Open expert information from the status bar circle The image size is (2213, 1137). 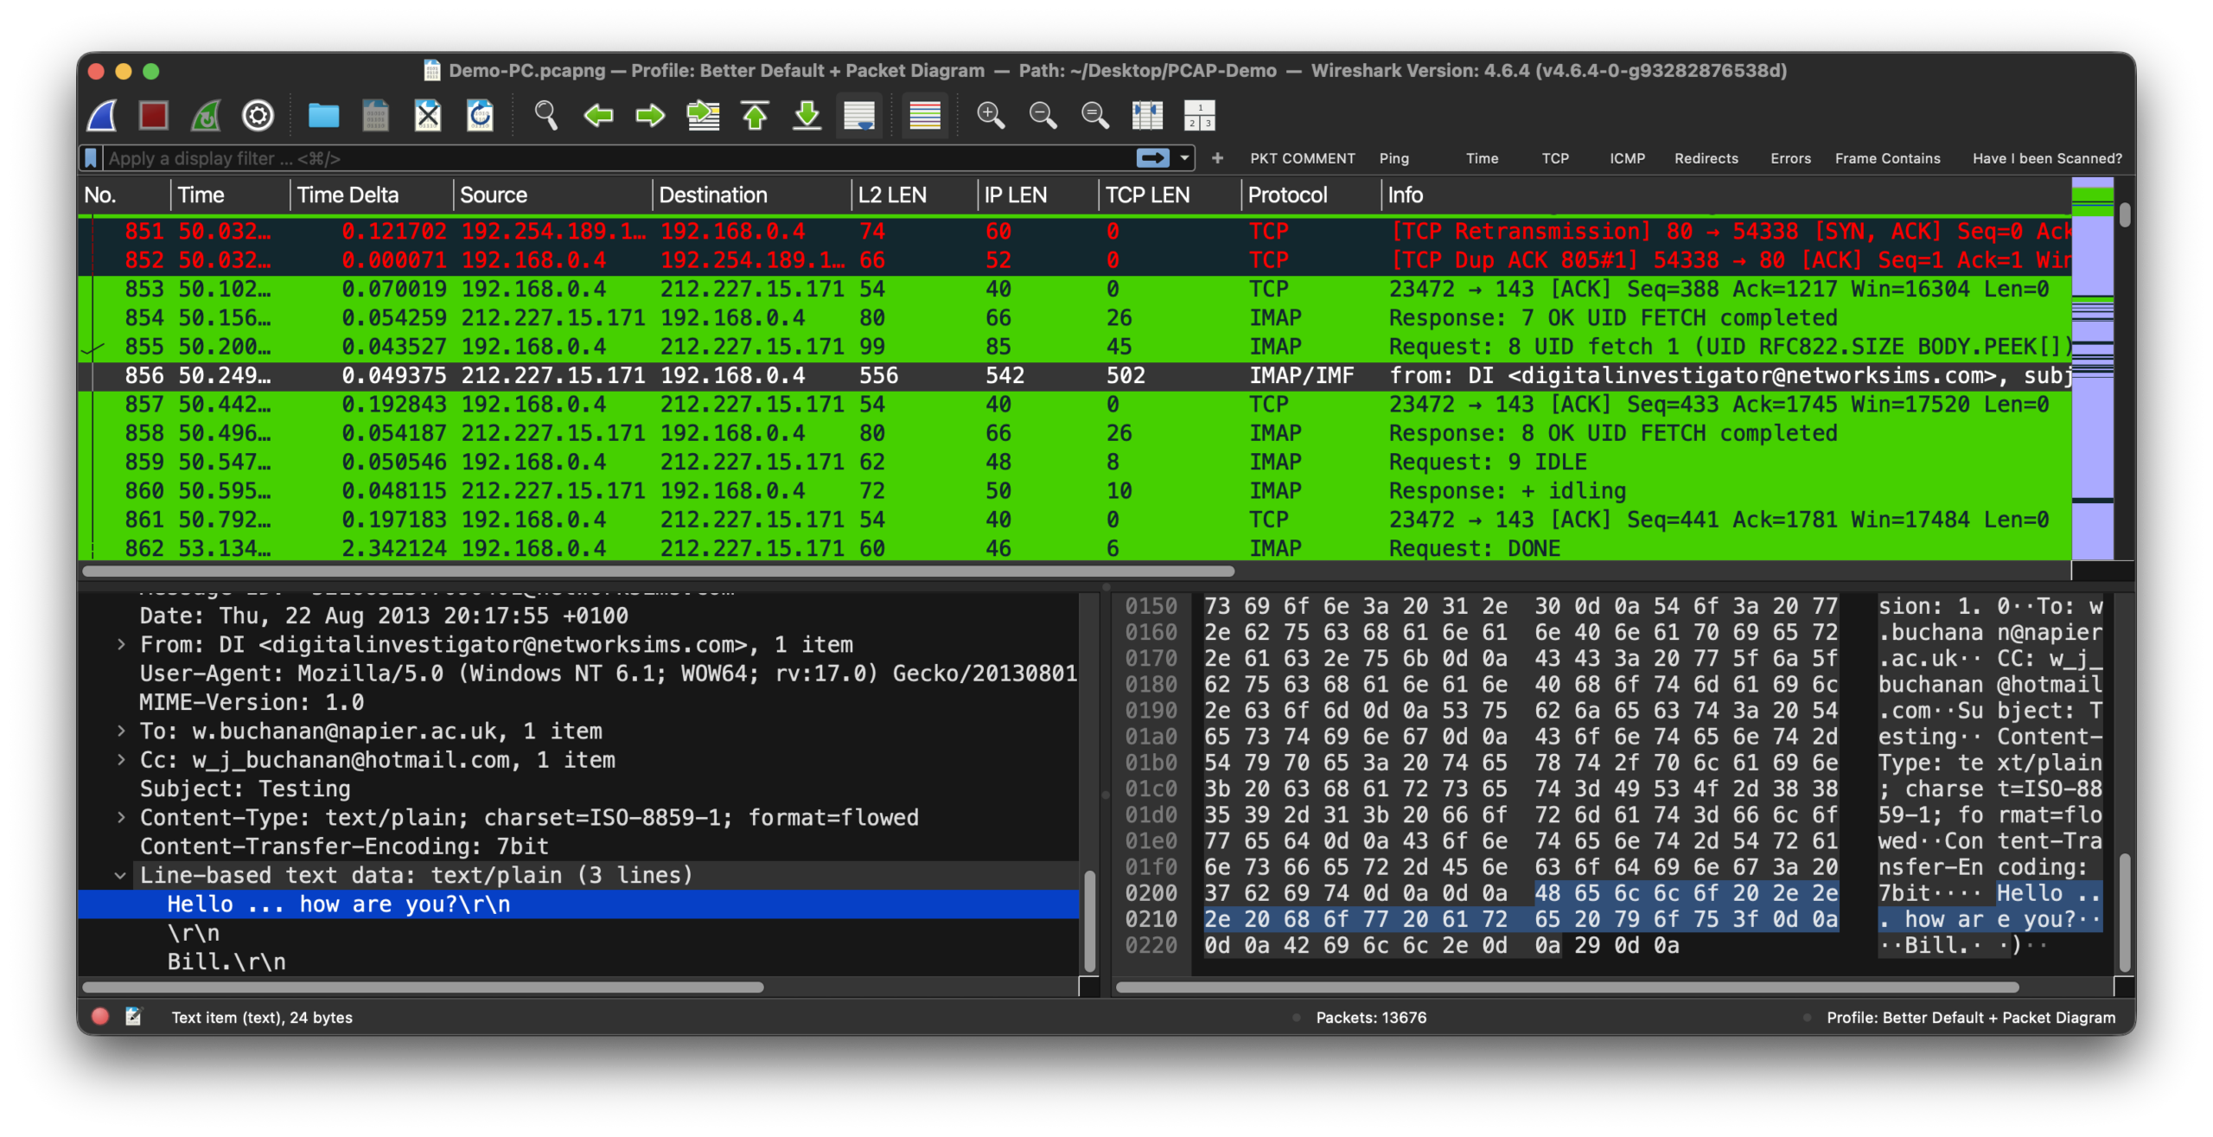click(100, 1017)
